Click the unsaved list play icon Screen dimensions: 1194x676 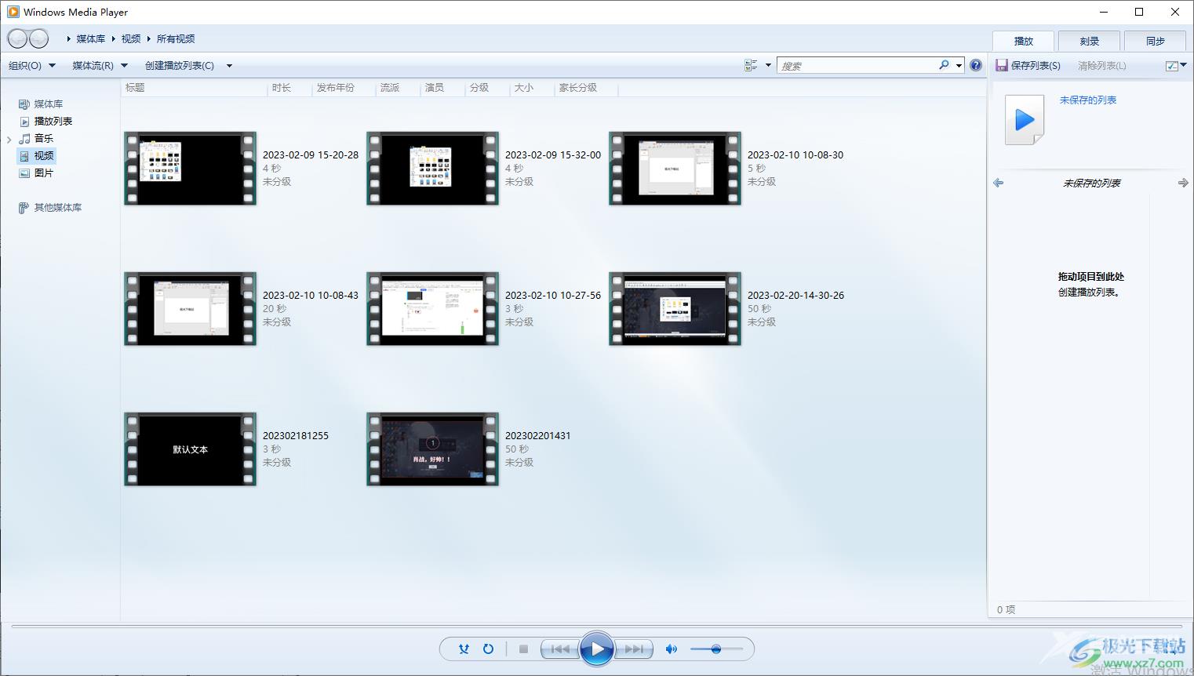(1025, 120)
